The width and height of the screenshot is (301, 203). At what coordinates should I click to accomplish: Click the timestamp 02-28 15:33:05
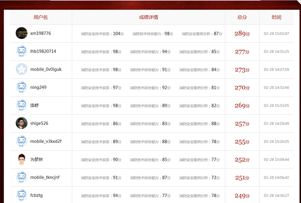pyautogui.click(x=276, y=105)
